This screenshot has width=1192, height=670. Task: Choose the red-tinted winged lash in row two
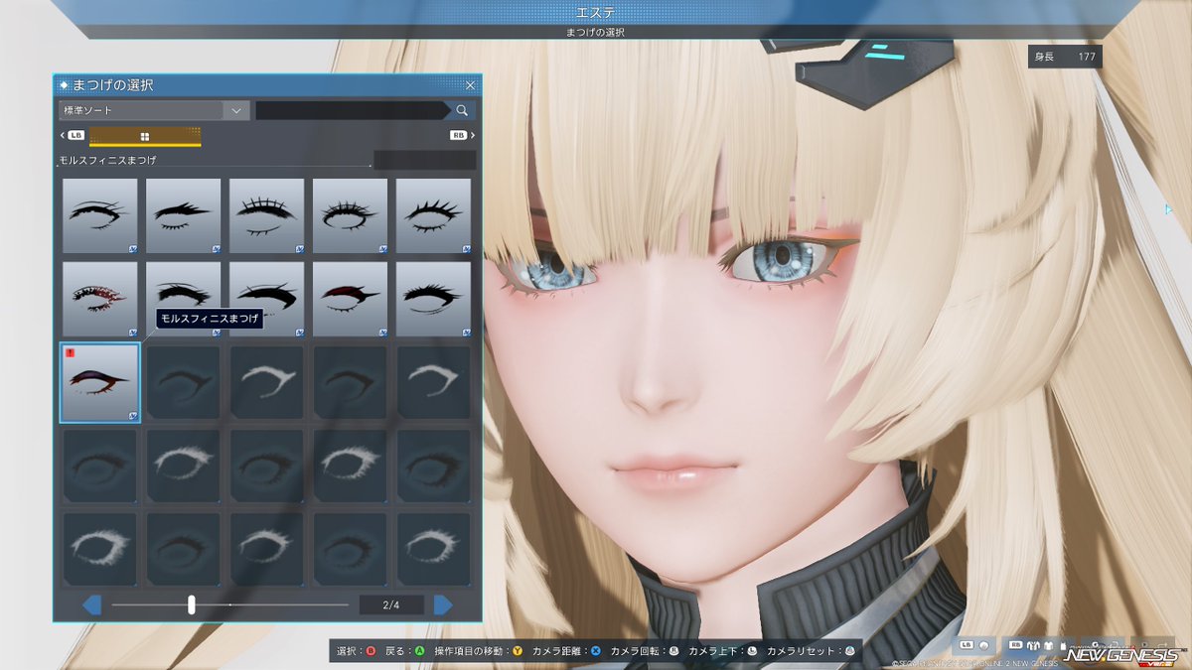tap(351, 299)
